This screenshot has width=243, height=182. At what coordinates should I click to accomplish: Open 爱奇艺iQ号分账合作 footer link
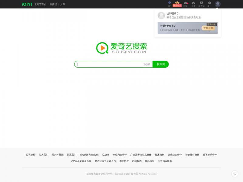[x=105, y=161]
